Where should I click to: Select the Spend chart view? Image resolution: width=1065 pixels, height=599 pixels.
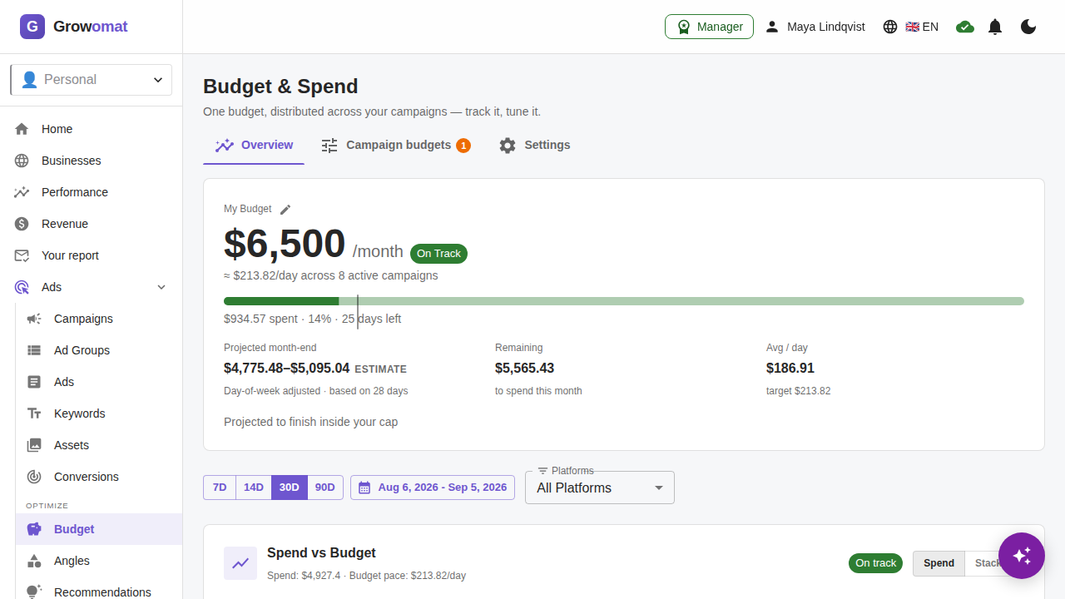click(939, 563)
